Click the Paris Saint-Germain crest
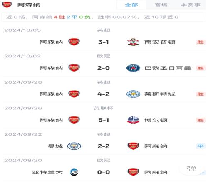Image resolution: width=208 pixels, height=183 pixels. point(133,68)
